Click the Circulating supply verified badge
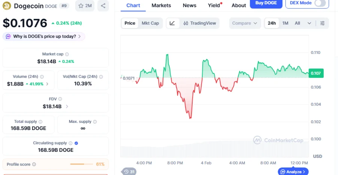The width and height of the screenshot is (338, 175). (76, 143)
